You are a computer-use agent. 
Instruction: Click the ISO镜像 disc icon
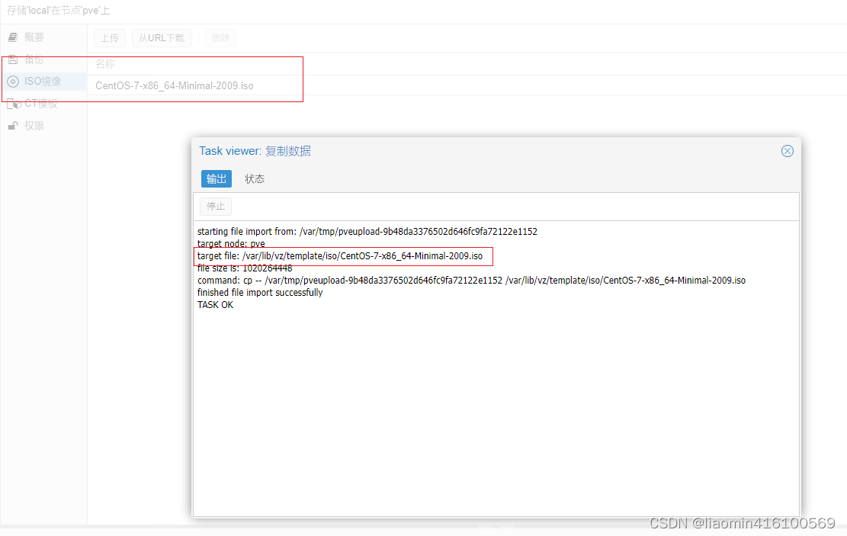[x=13, y=82]
